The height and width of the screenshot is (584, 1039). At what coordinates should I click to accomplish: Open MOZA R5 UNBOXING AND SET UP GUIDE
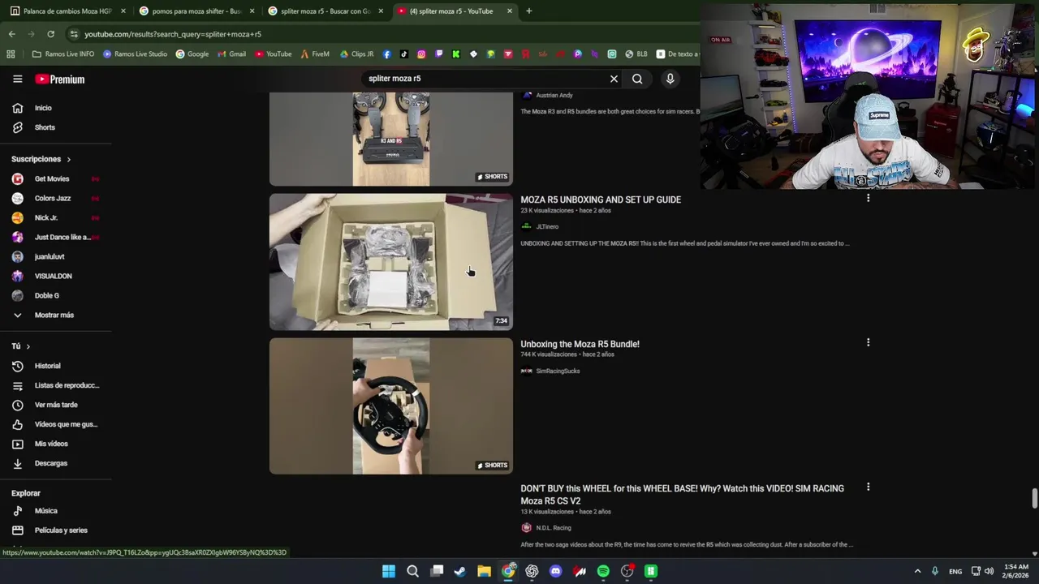[x=601, y=200]
